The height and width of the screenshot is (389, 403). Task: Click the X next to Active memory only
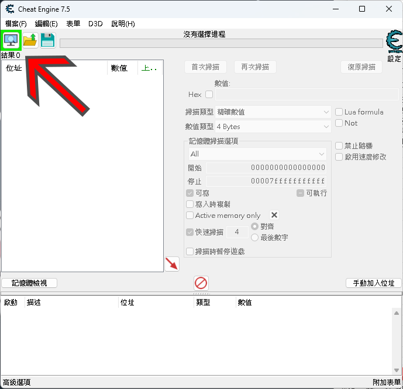[274, 215]
